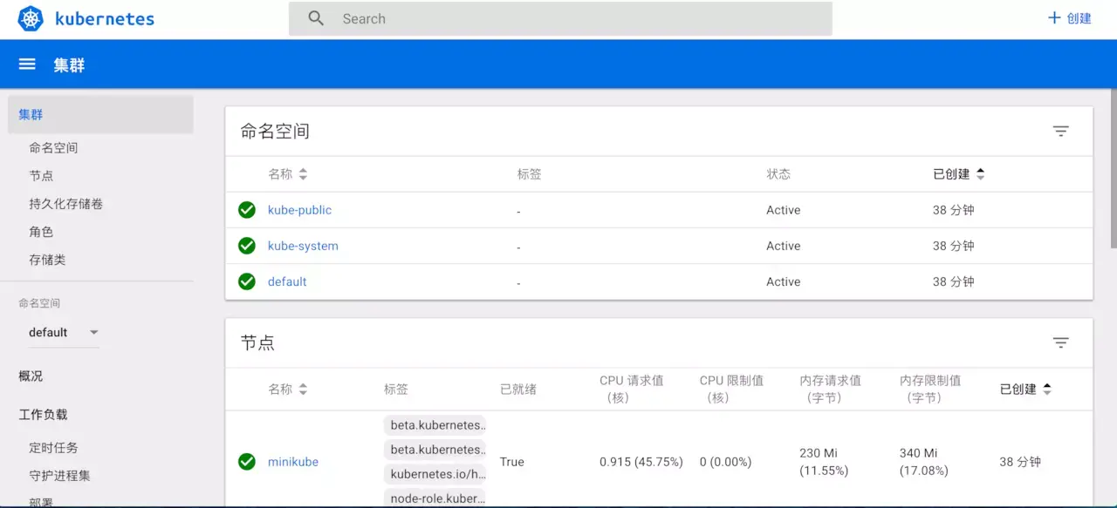Click green status check for kube-system
This screenshot has height=508, width=1117.
247,246
